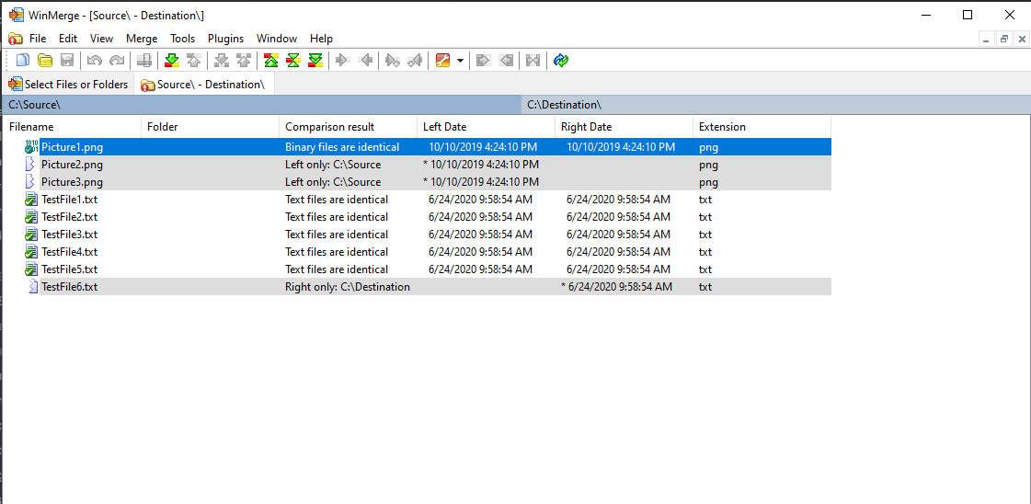Screen dimensions: 1031x504
Task: Open the Tools menu
Action: tap(182, 39)
